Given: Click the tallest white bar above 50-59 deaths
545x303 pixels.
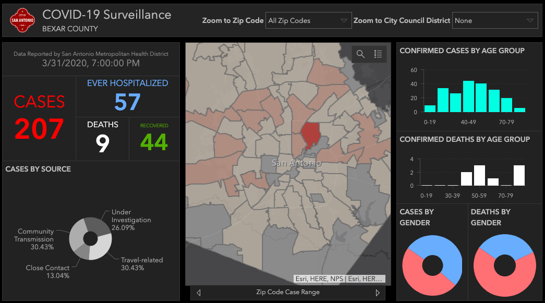Looking at the screenshot, I should (x=479, y=175).
